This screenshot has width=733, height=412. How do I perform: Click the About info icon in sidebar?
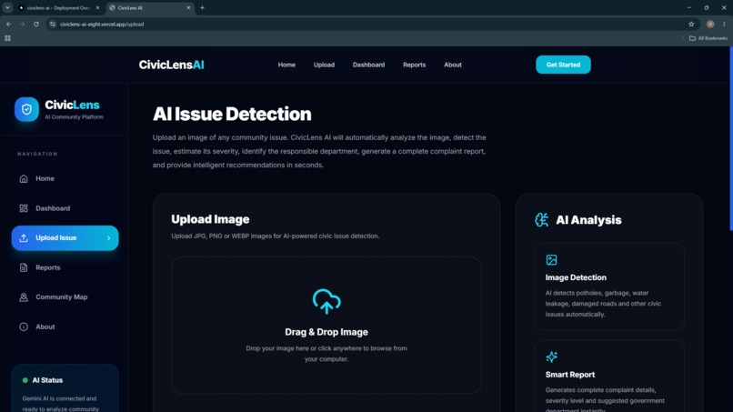tap(24, 327)
